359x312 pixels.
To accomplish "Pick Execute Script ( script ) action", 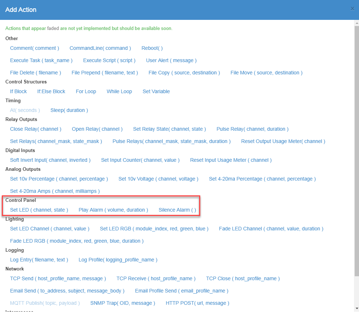I will 109,60.
